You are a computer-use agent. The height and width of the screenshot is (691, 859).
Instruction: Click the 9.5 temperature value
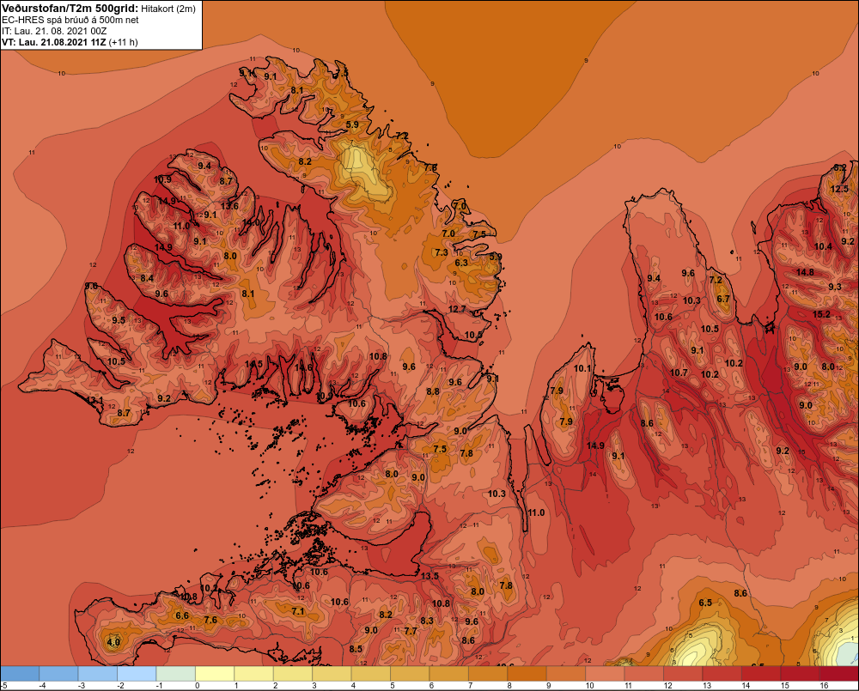tap(119, 320)
